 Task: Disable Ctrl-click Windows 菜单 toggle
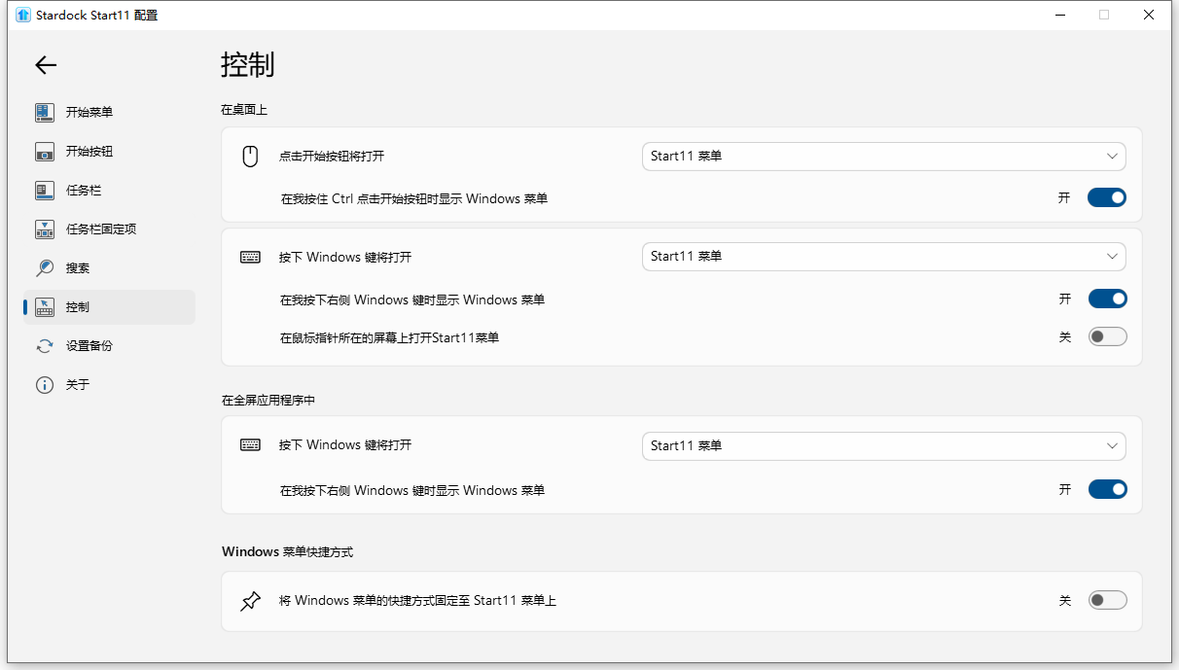click(x=1107, y=197)
